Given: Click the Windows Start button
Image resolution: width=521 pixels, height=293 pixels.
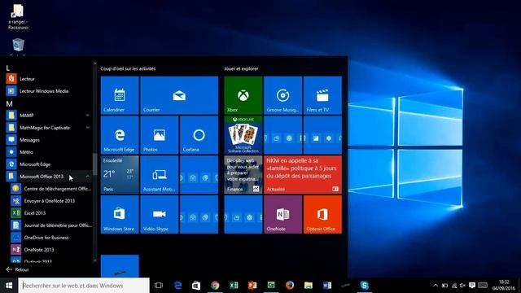Looking at the screenshot, I should [9, 286].
